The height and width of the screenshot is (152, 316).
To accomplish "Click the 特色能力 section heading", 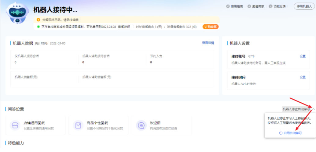I will point(16,143).
